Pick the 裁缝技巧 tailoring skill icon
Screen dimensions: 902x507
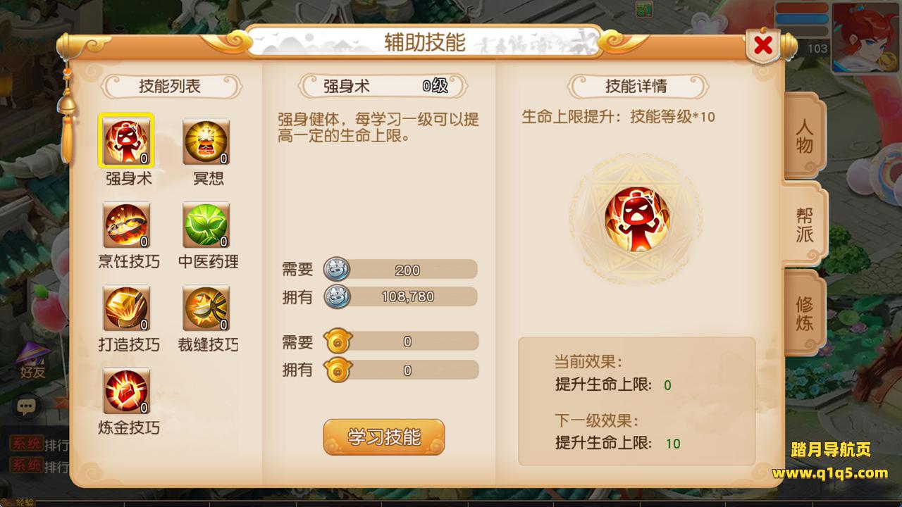click(x=206, y=308)
